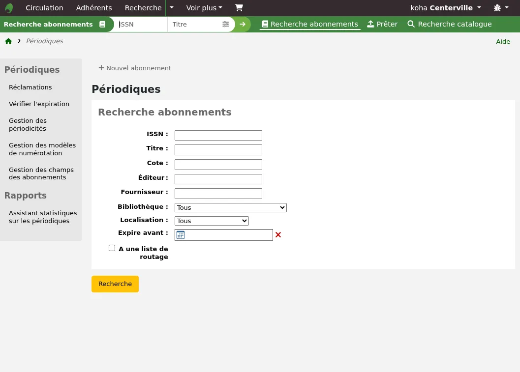Click the header ISSN search box

141,24
